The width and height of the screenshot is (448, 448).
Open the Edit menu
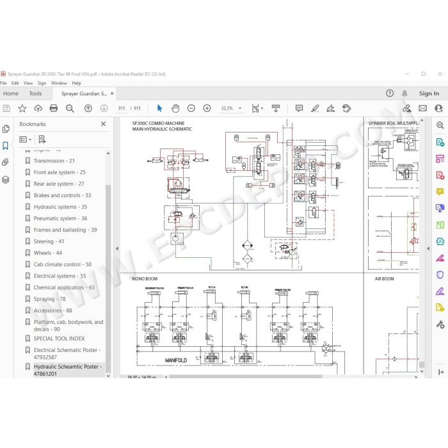pos(15,83)
